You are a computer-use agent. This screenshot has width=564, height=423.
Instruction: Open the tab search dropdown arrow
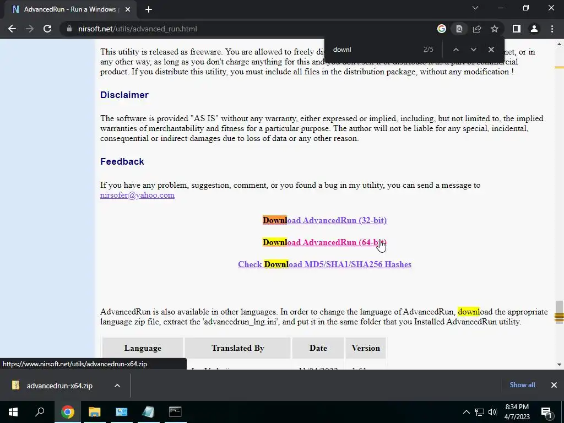[x=475, y=8]
